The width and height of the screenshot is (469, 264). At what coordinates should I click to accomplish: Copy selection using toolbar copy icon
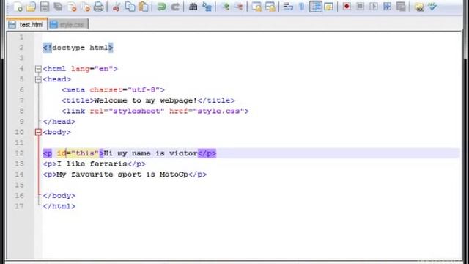point(130,7)
